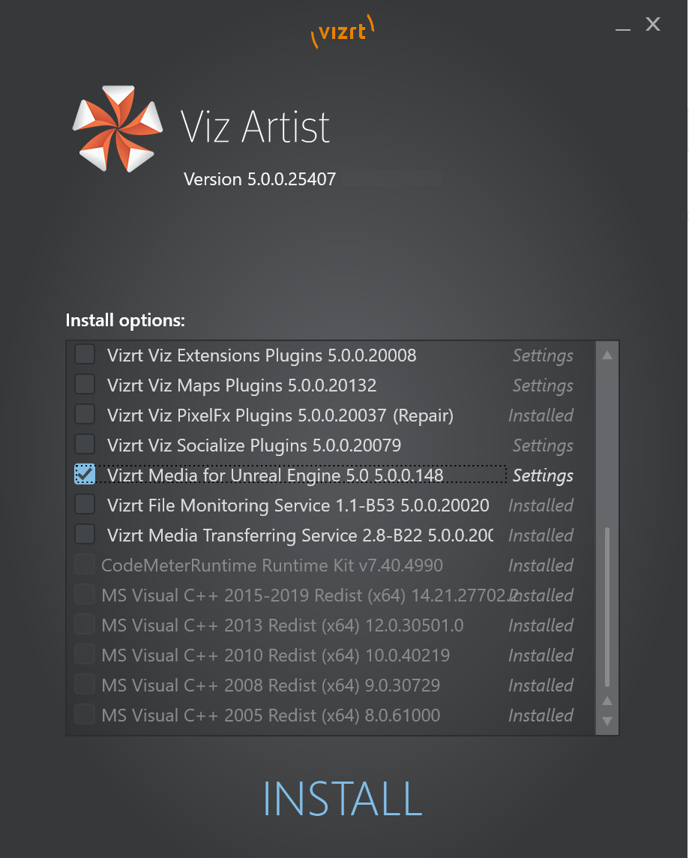Minimize the installer window
The image size is (689, 858).
(623, 26)
